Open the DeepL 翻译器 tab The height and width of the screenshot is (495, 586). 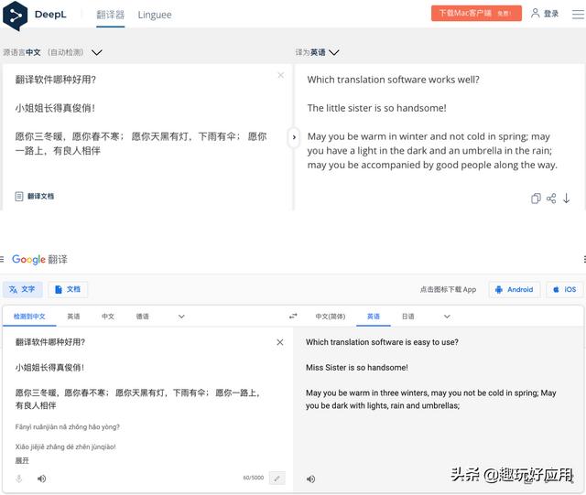(110, 15)
